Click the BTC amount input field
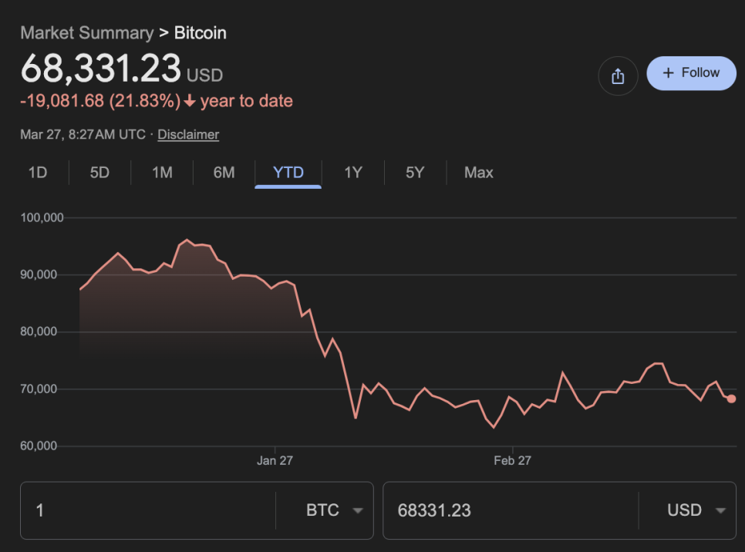Image resolution: width=745 pixels, height=552 pixels. pyautogui.click(x=147, y=510)
